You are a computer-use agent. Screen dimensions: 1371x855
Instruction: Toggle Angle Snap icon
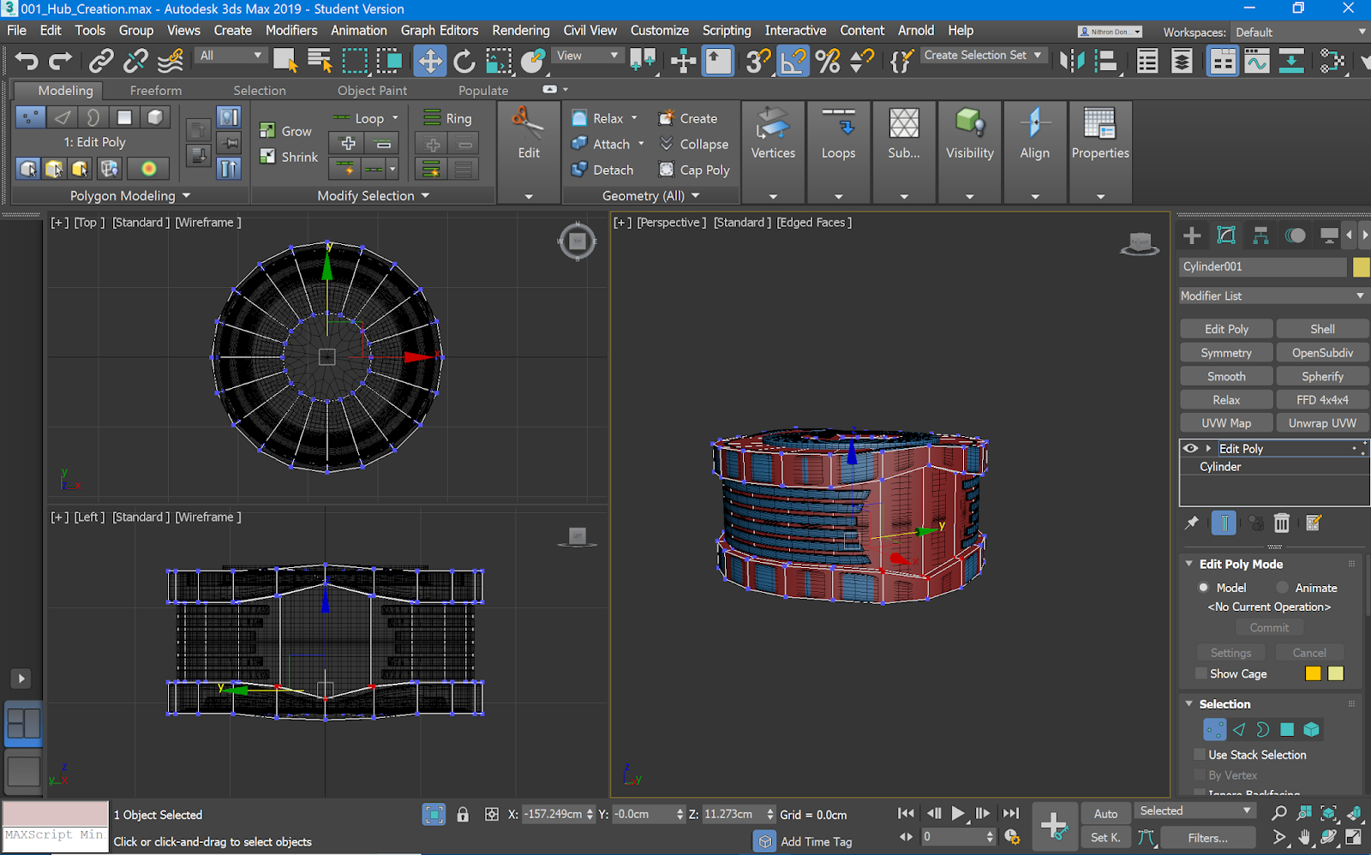tap(793, 61)
